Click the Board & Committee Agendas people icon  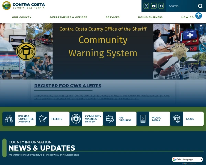tap(9, 119)
